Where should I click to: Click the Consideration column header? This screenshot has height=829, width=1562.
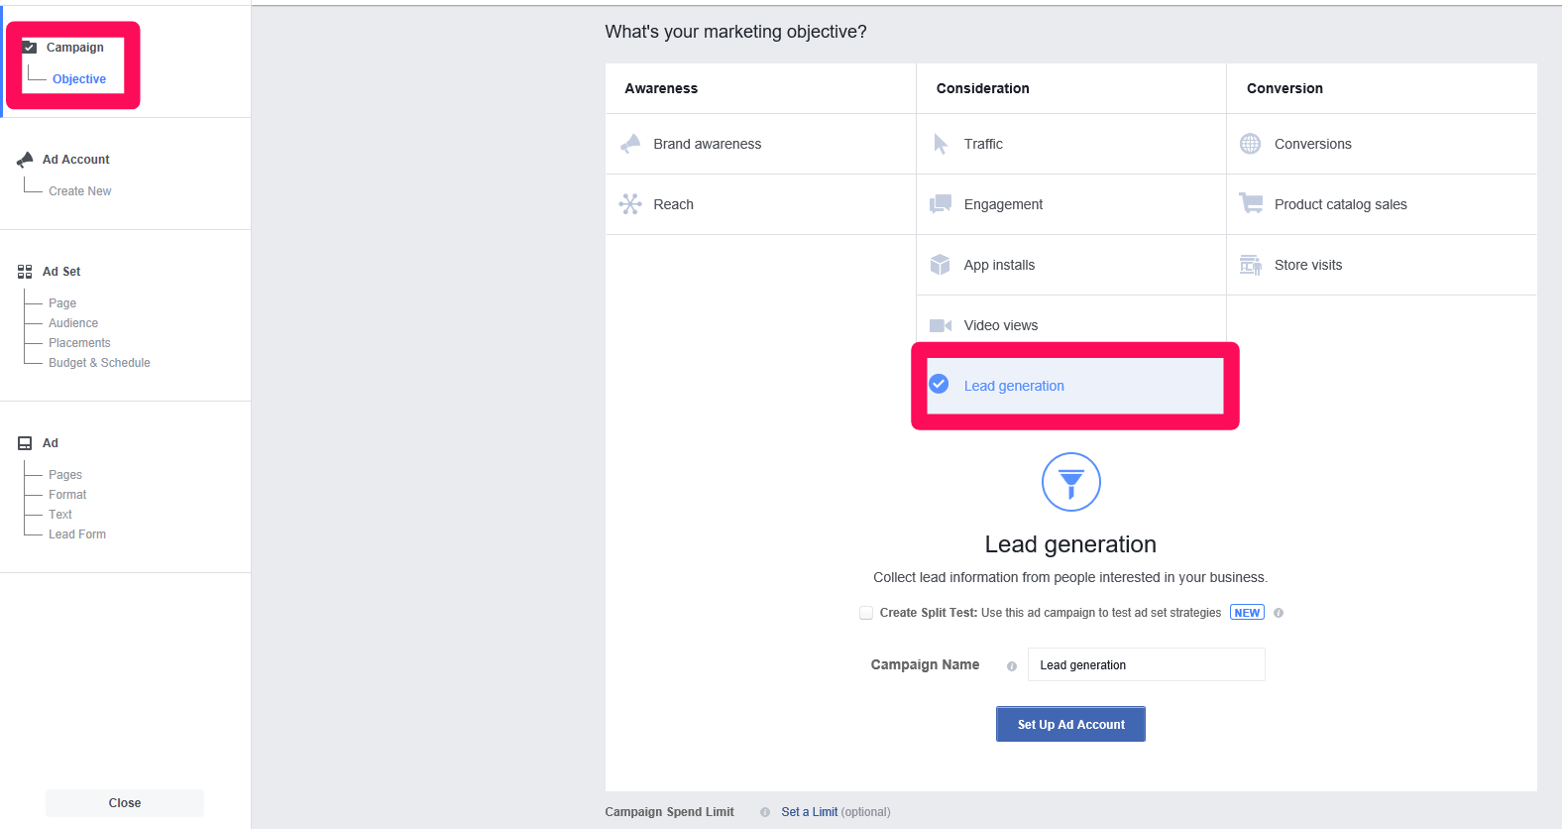[982, 88]
